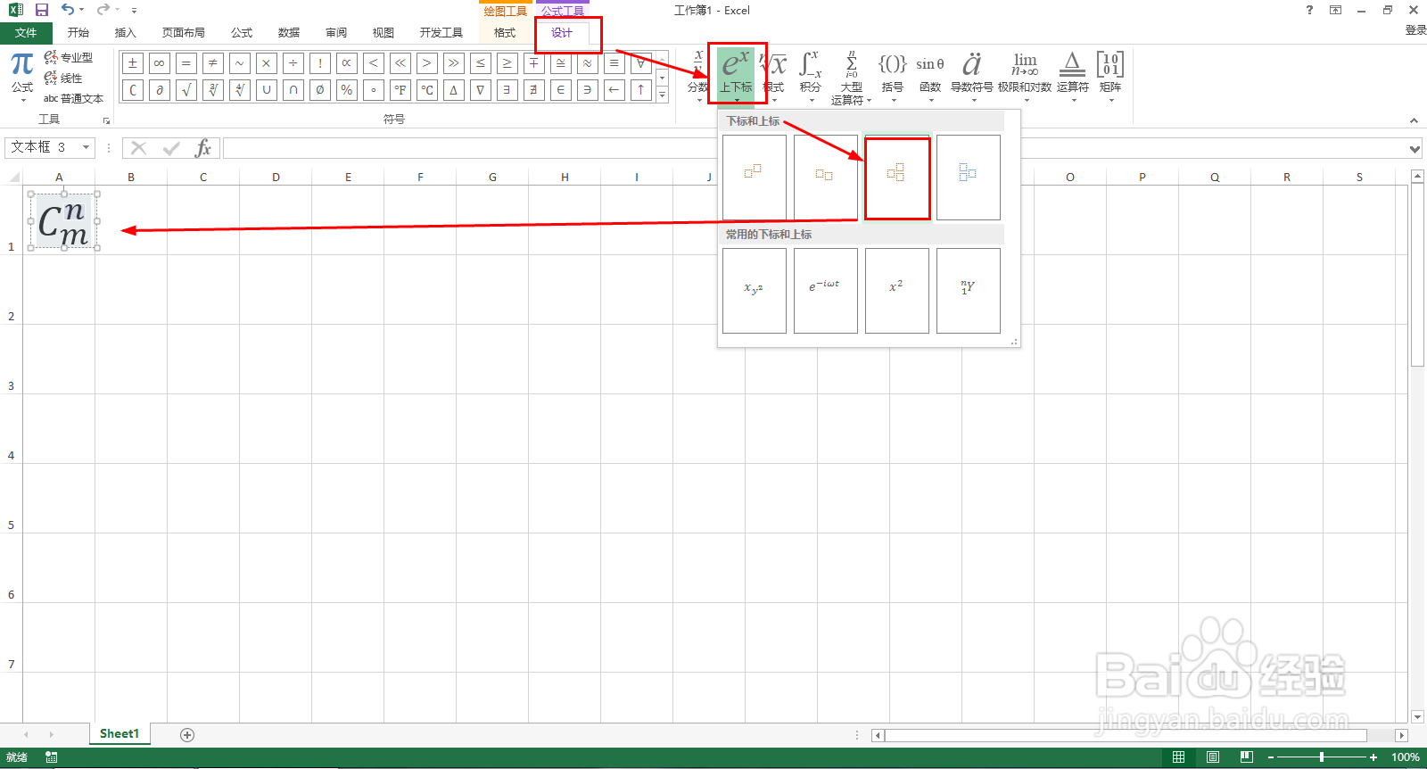Insert the cube root symbol
Image resolution: width=1427 pixels, height=769 pixels.
point(213,90)
